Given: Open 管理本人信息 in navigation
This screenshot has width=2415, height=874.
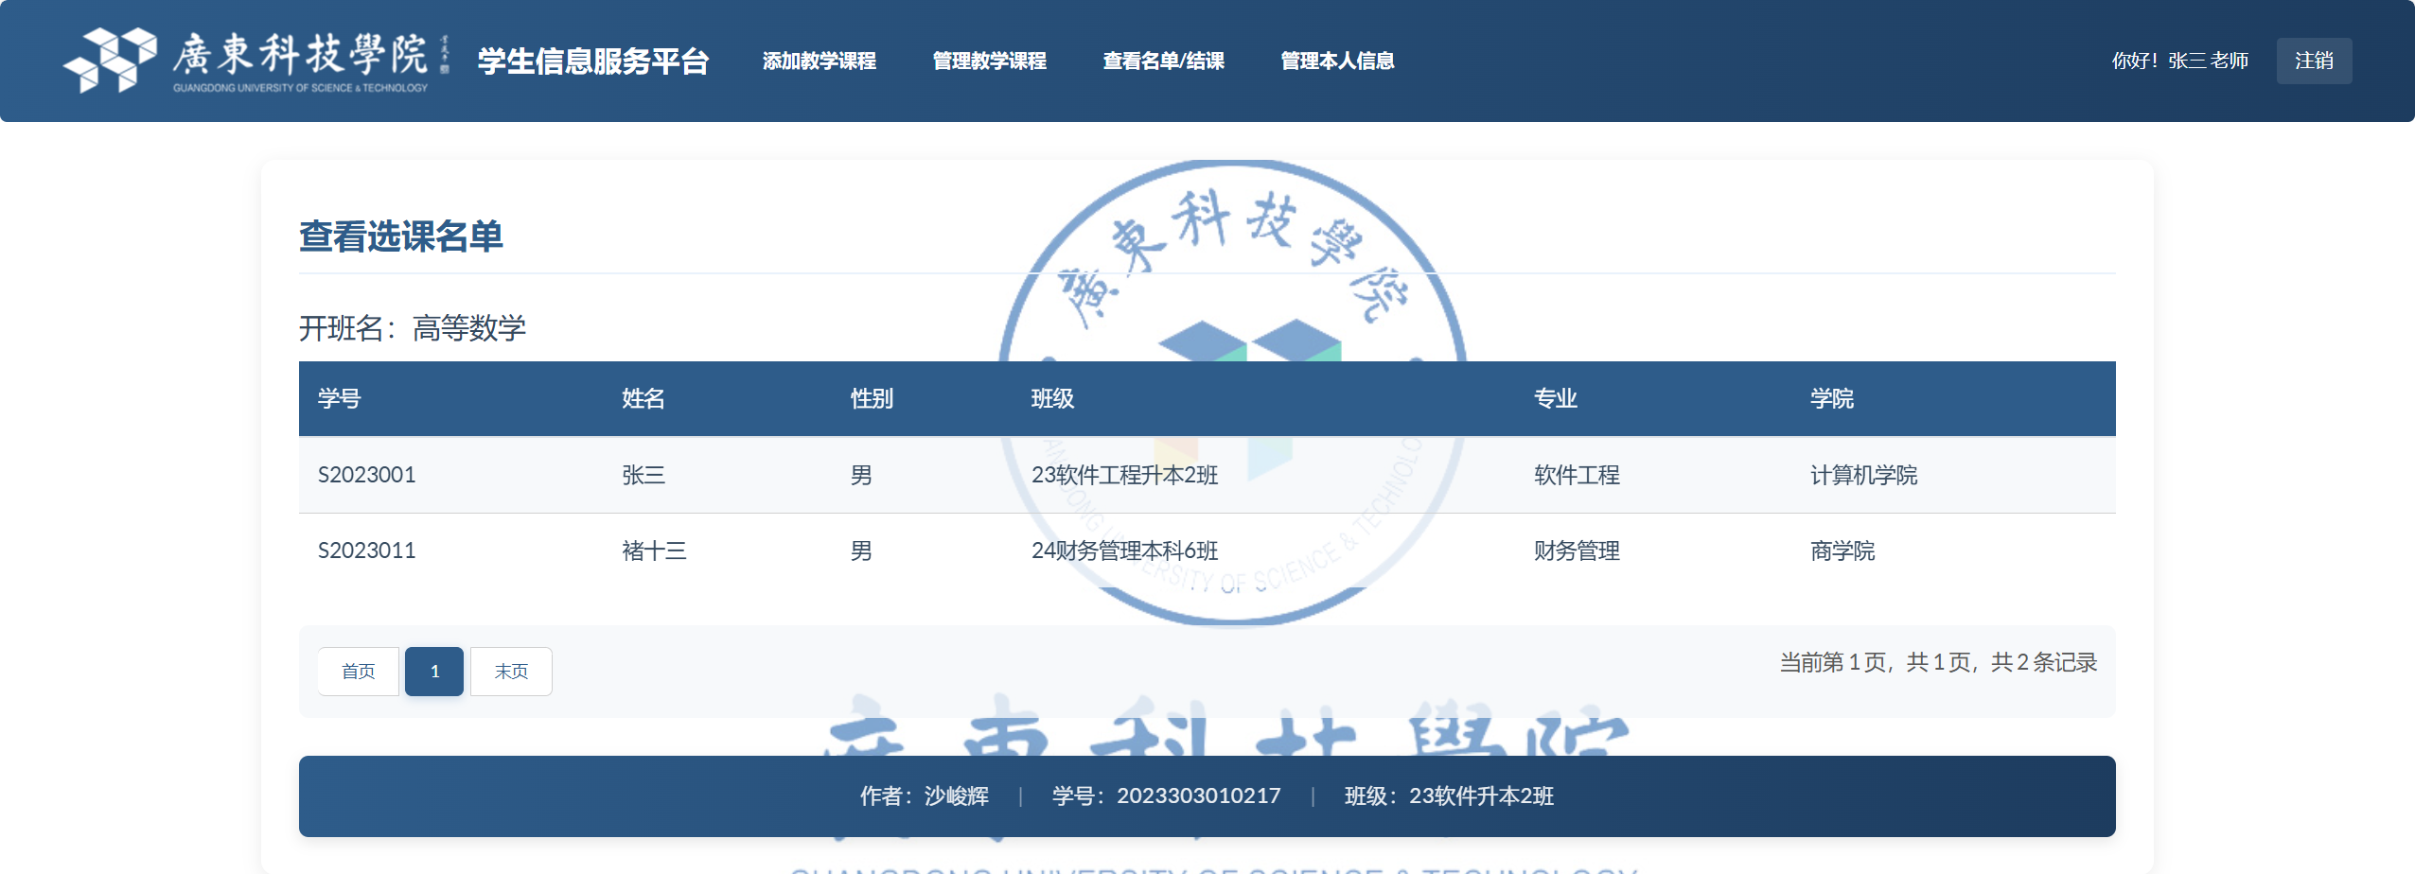Looking at the screenshot, I should coord(1336,61).
